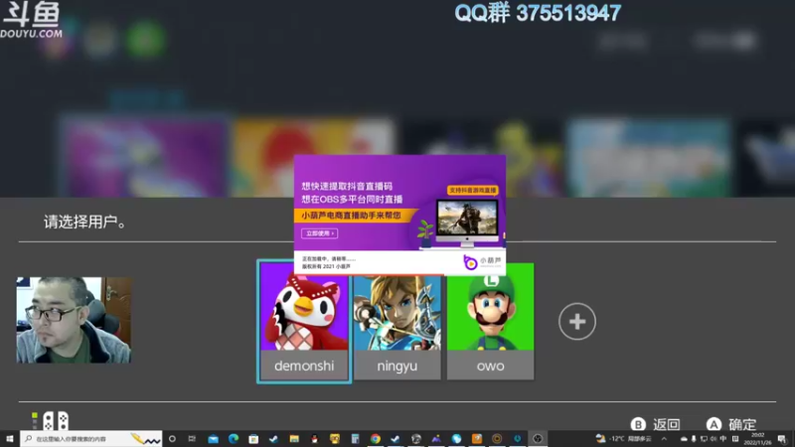Open Cortana circle icon on taskbar

click(x=172, y=439)
